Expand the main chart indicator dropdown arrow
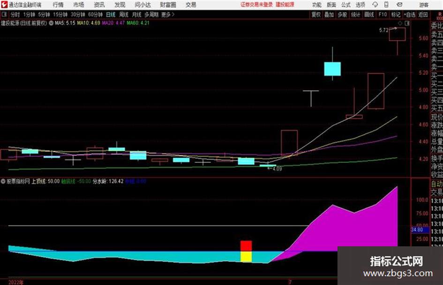The width and height of the screenshot is (443, 285). point(51,23)
